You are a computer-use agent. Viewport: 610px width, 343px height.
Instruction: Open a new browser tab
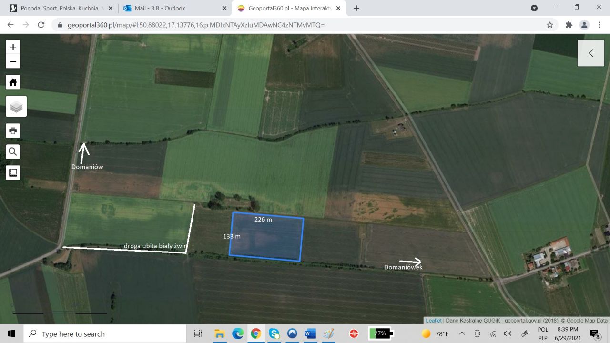pos(356,8)
